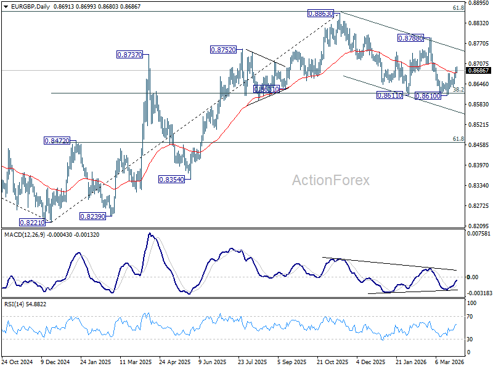Click the 61.8 Fibonacci label near 0.84585
The height and width of the screenshot is (369, 493).
(x=458, y=139)
